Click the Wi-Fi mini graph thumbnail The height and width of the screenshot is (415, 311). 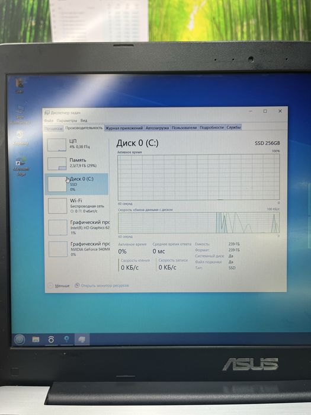(57, 206)
